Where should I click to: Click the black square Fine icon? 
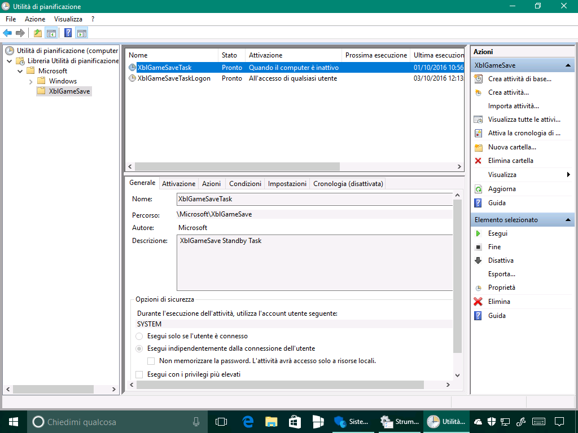coord(478,247)
